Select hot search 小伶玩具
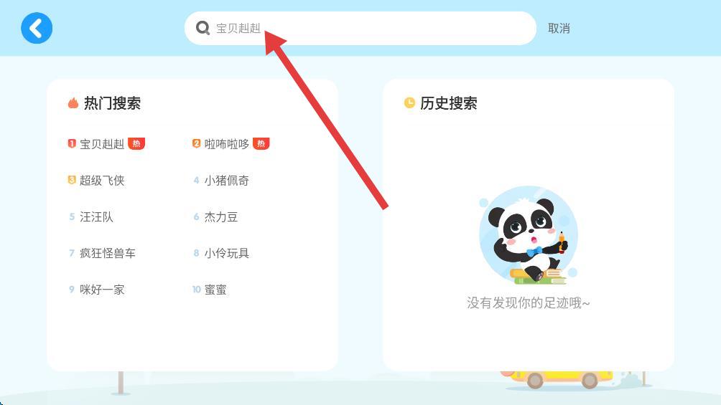The width and height of the screenshot is (721, 405). click(x=227, y=253)
